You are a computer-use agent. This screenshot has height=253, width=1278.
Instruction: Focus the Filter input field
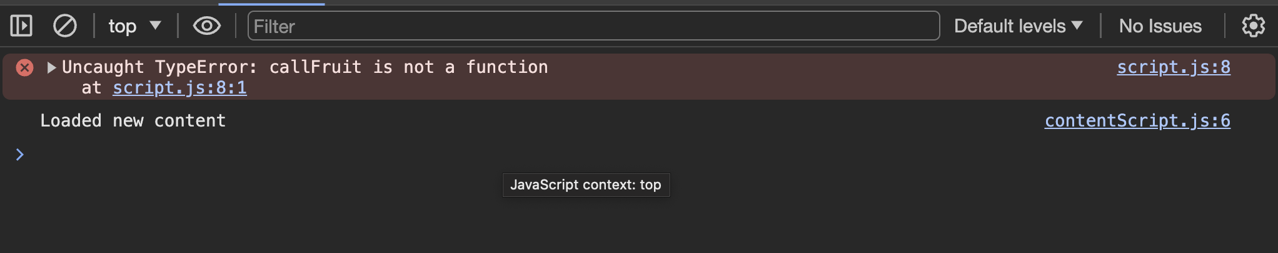(x=593, y=26)
